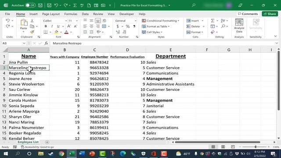
Task: Click the Share button
Action: pyautogui.click(x=270, y=14)
